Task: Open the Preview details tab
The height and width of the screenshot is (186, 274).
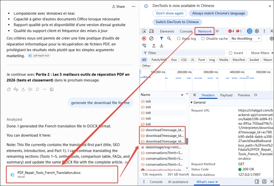Action: (x=244, y=95)
